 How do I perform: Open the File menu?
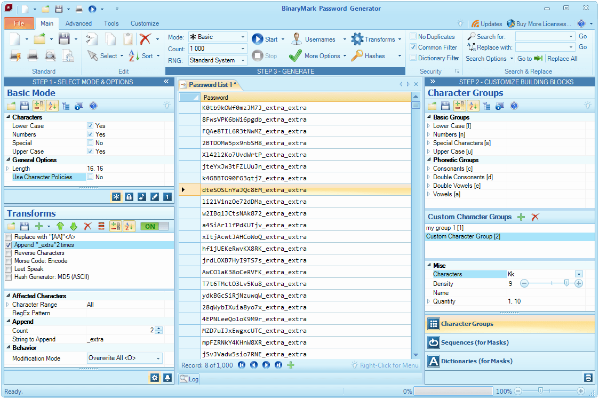tap(19, 23)
